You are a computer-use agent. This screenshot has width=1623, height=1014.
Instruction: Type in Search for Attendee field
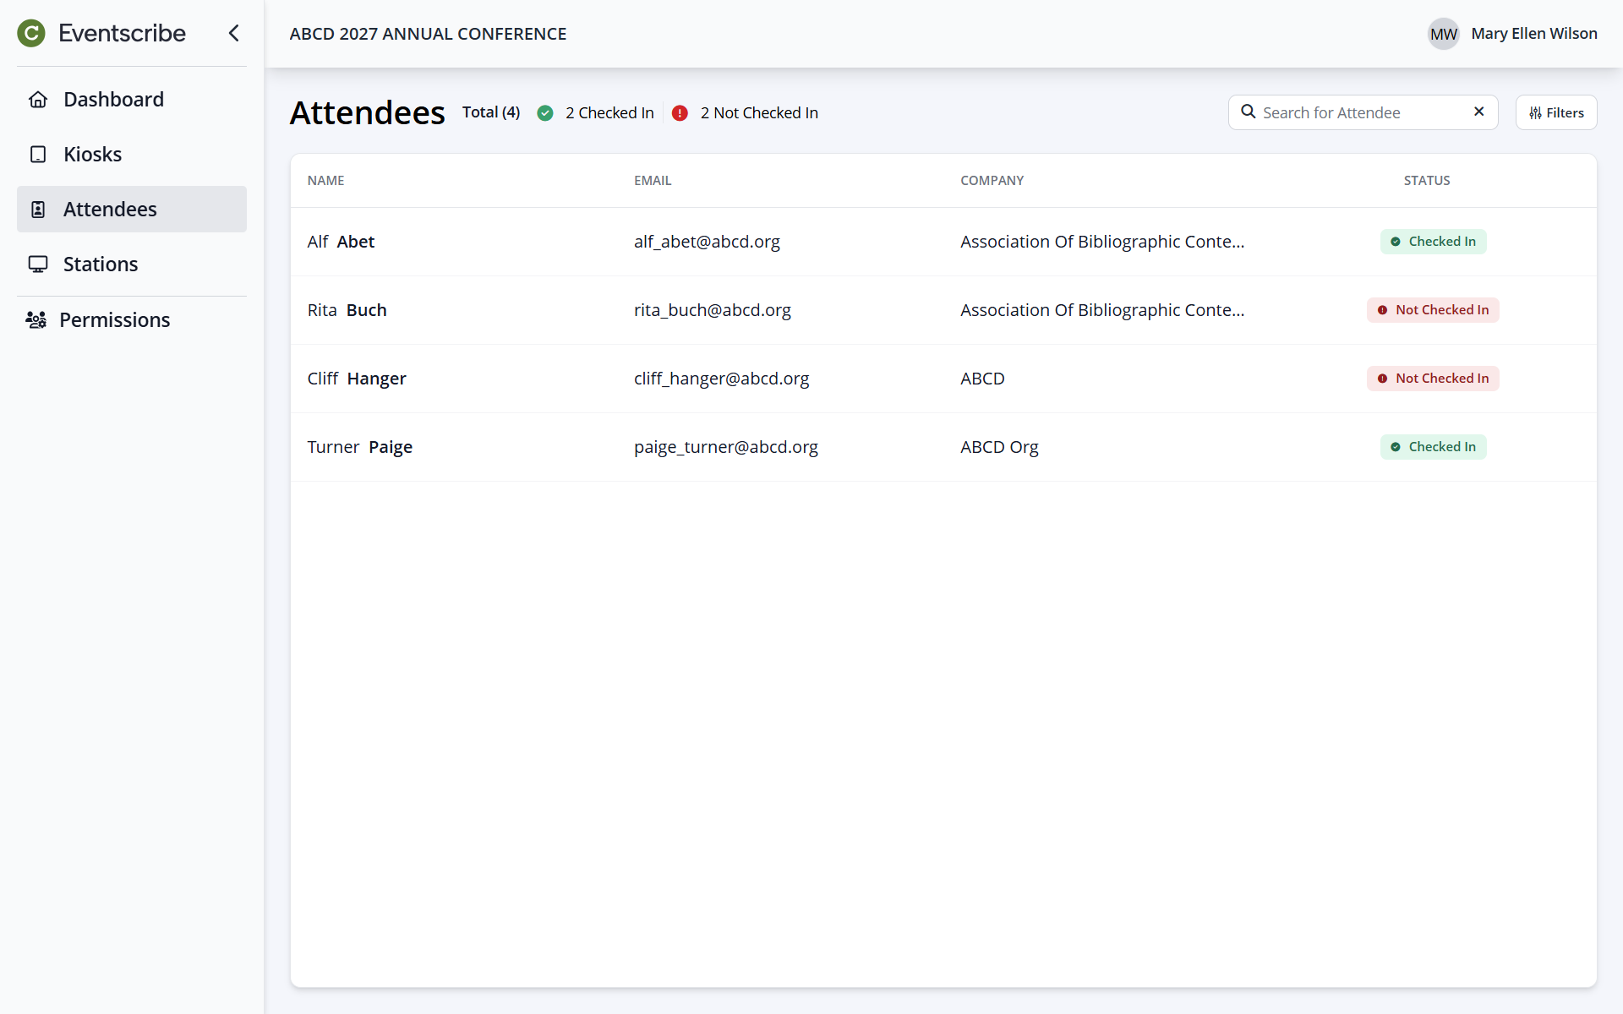(1361, 112)
